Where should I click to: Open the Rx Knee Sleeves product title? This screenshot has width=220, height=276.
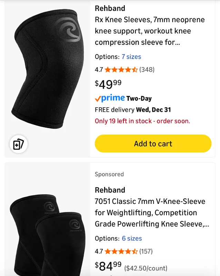[150, 31]
